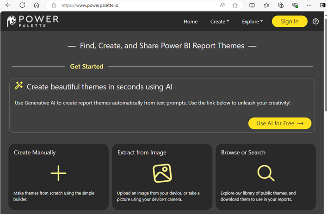Open the Extract from Image card title

click(142, 153)
